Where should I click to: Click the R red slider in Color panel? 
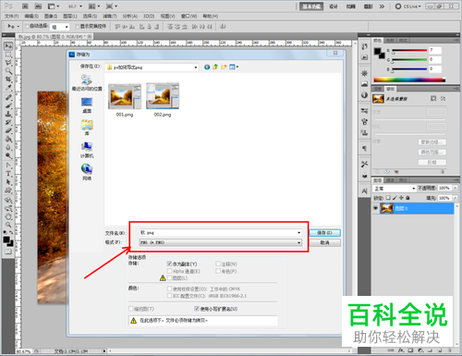[409, 50]
